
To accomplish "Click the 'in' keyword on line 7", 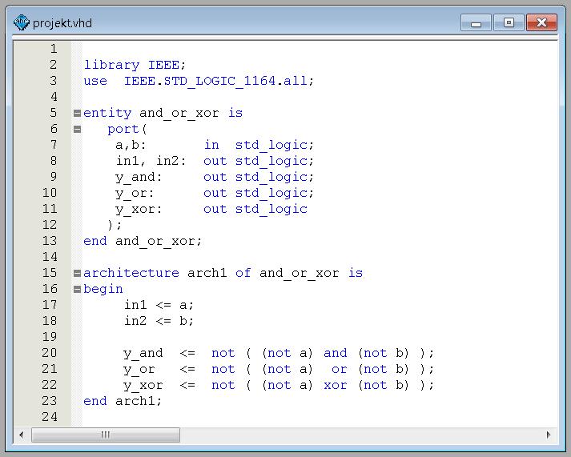I will pyautogui.click(x=211, y=145).
